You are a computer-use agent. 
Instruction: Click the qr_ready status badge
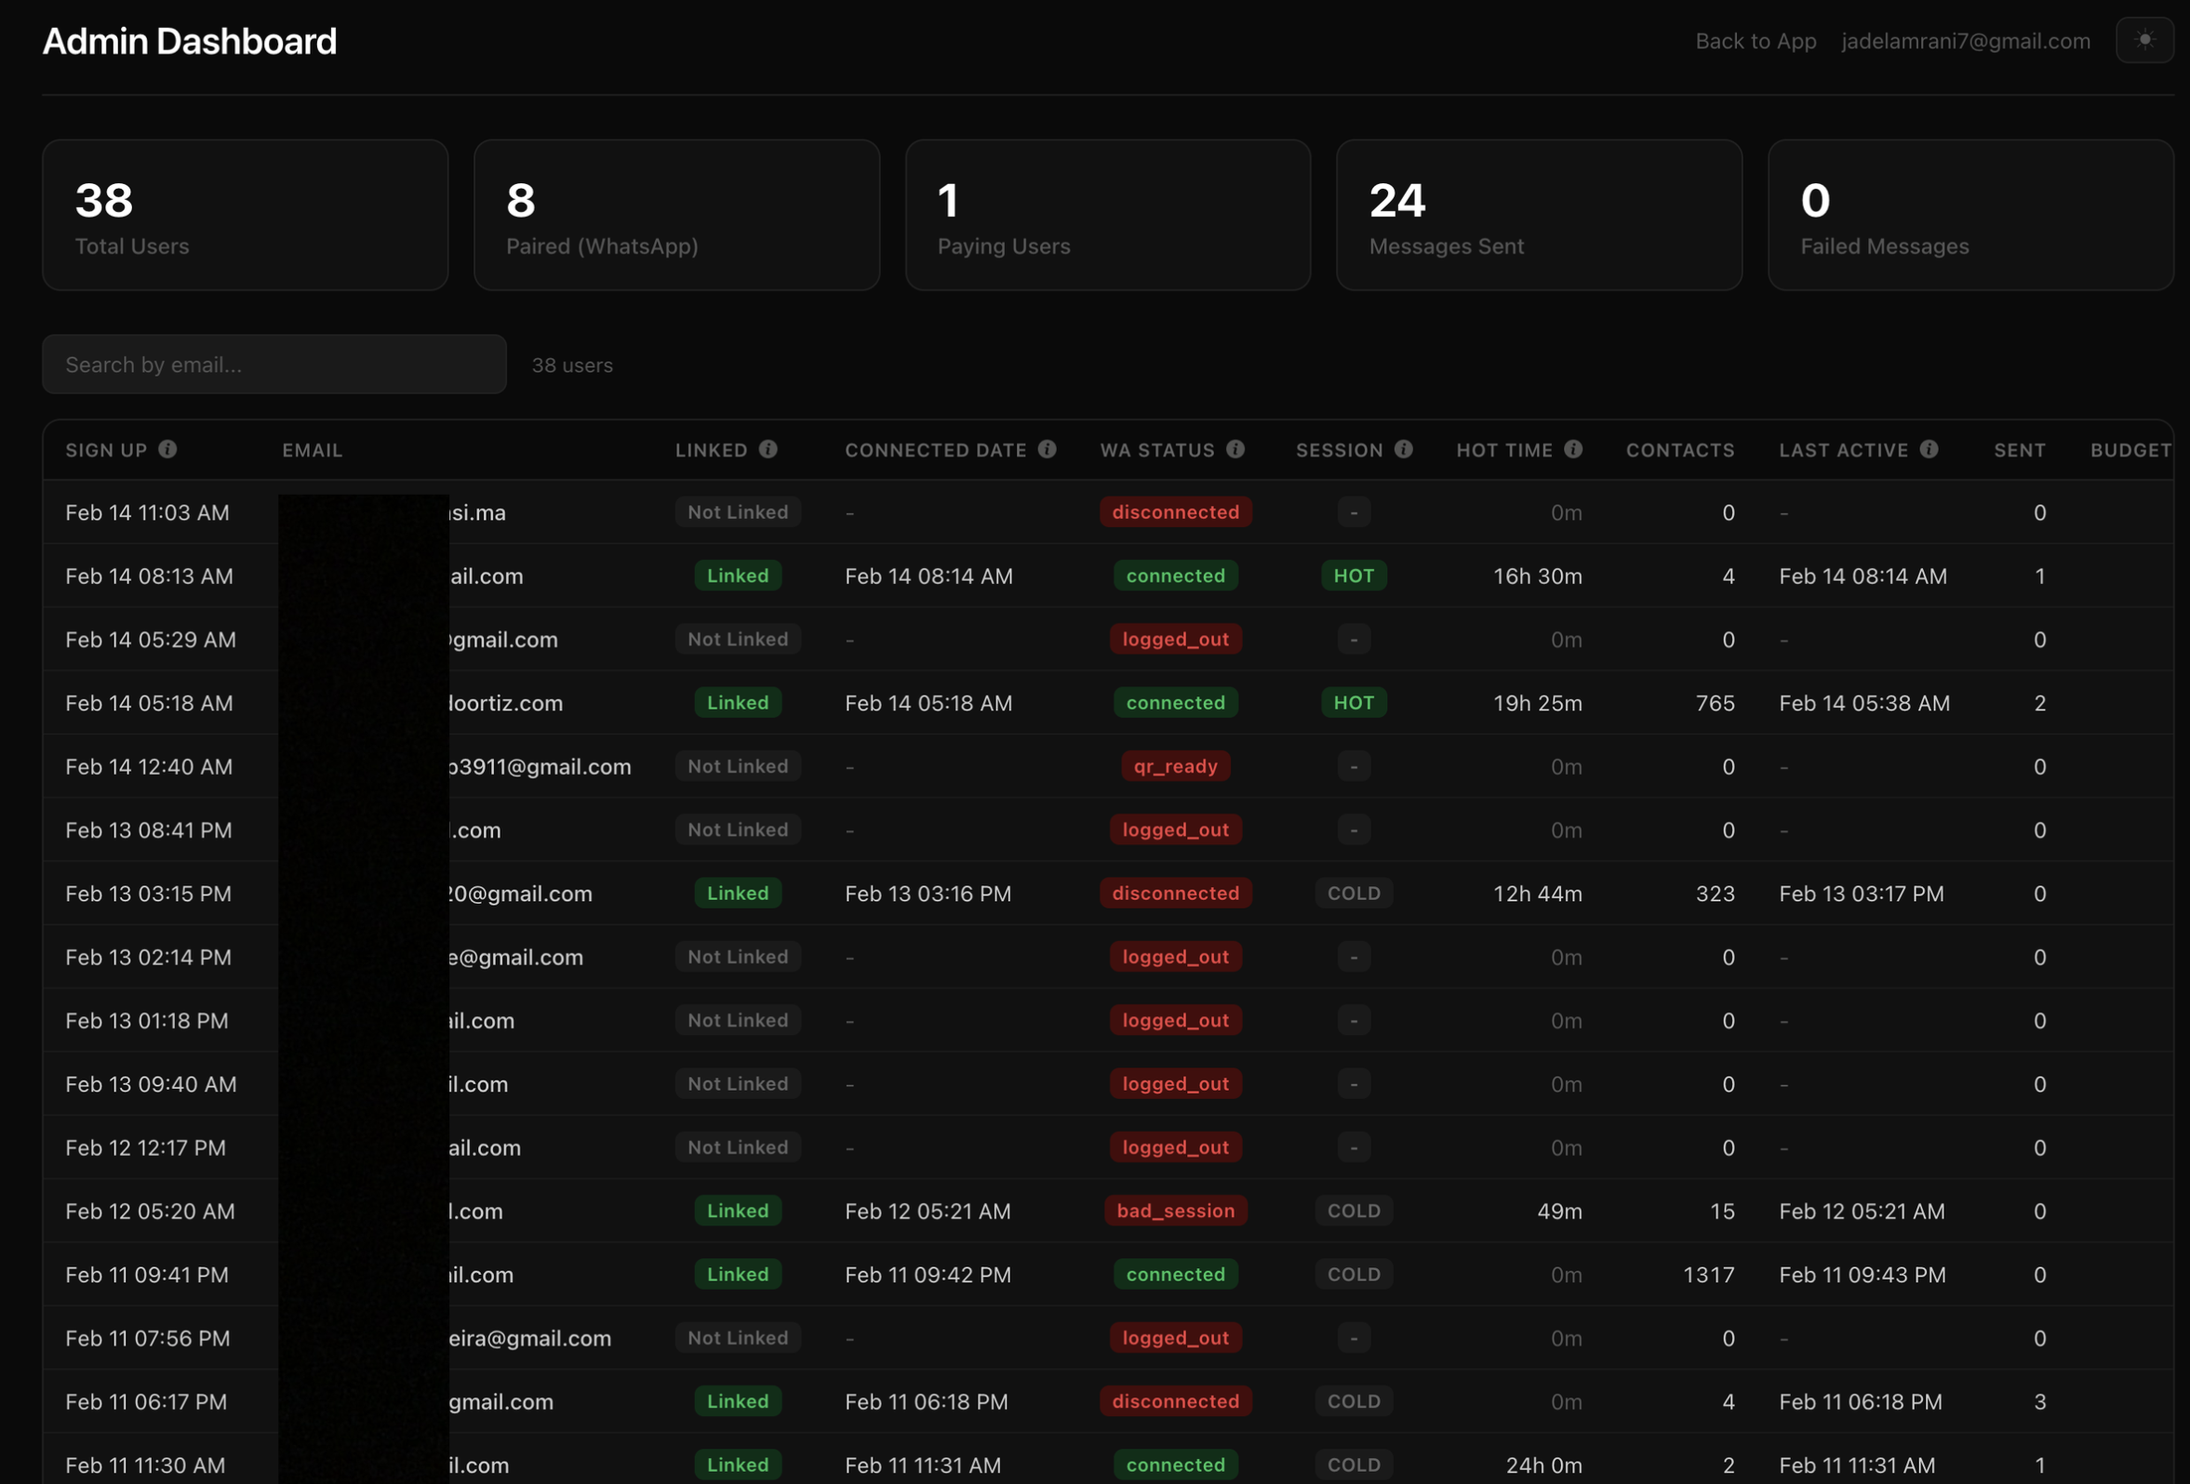[1175, 765]
